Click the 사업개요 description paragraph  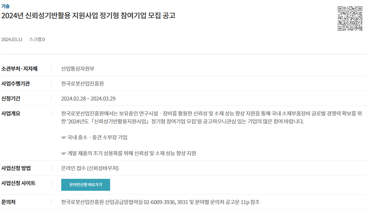pos(211,117)
